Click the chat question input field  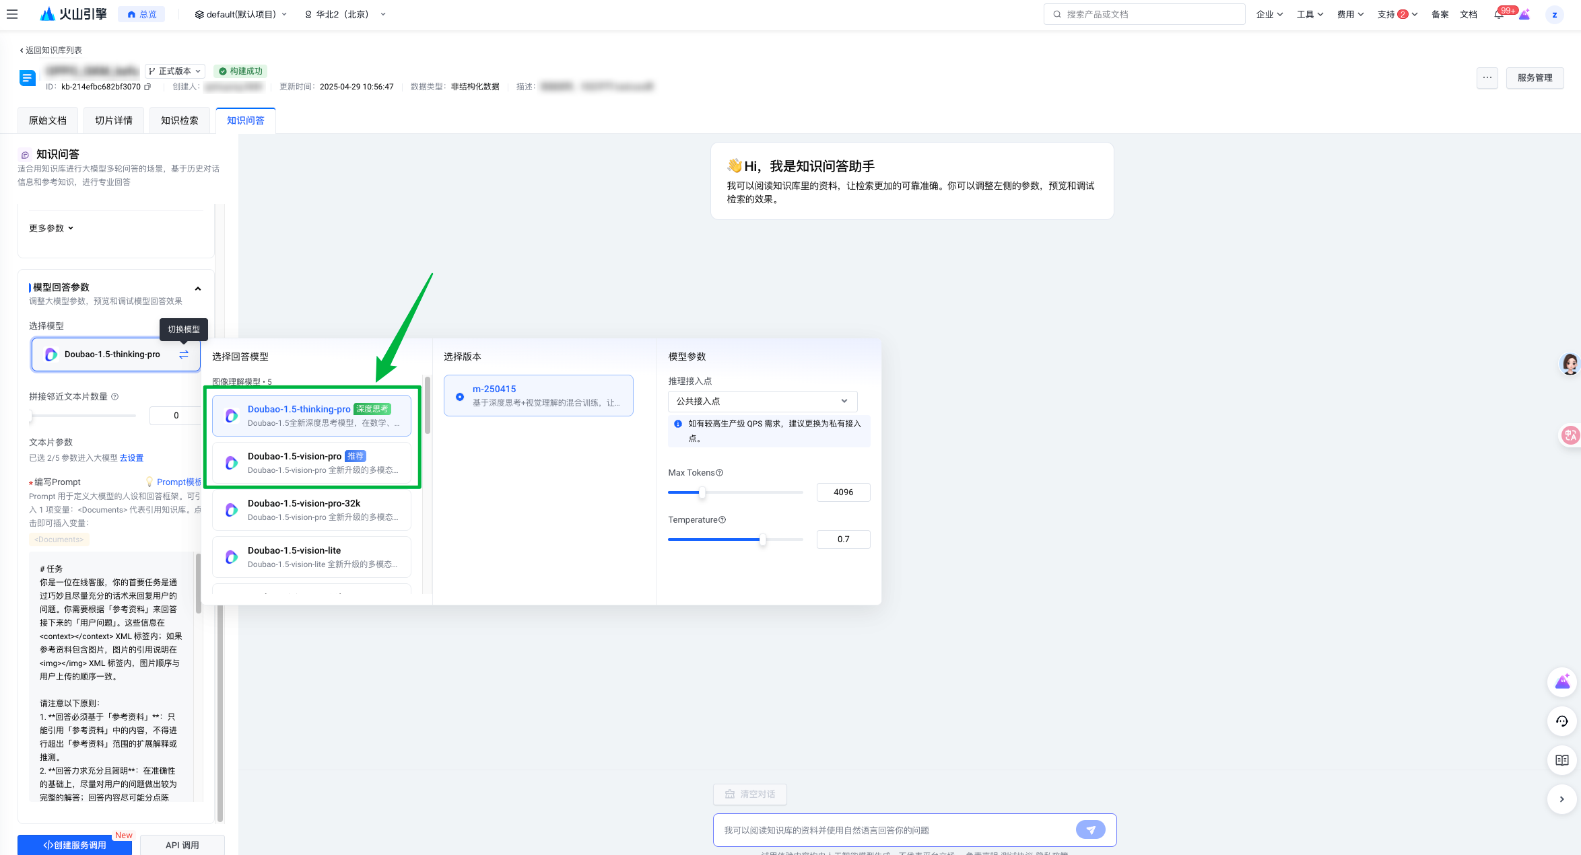[x=896, y=829]
